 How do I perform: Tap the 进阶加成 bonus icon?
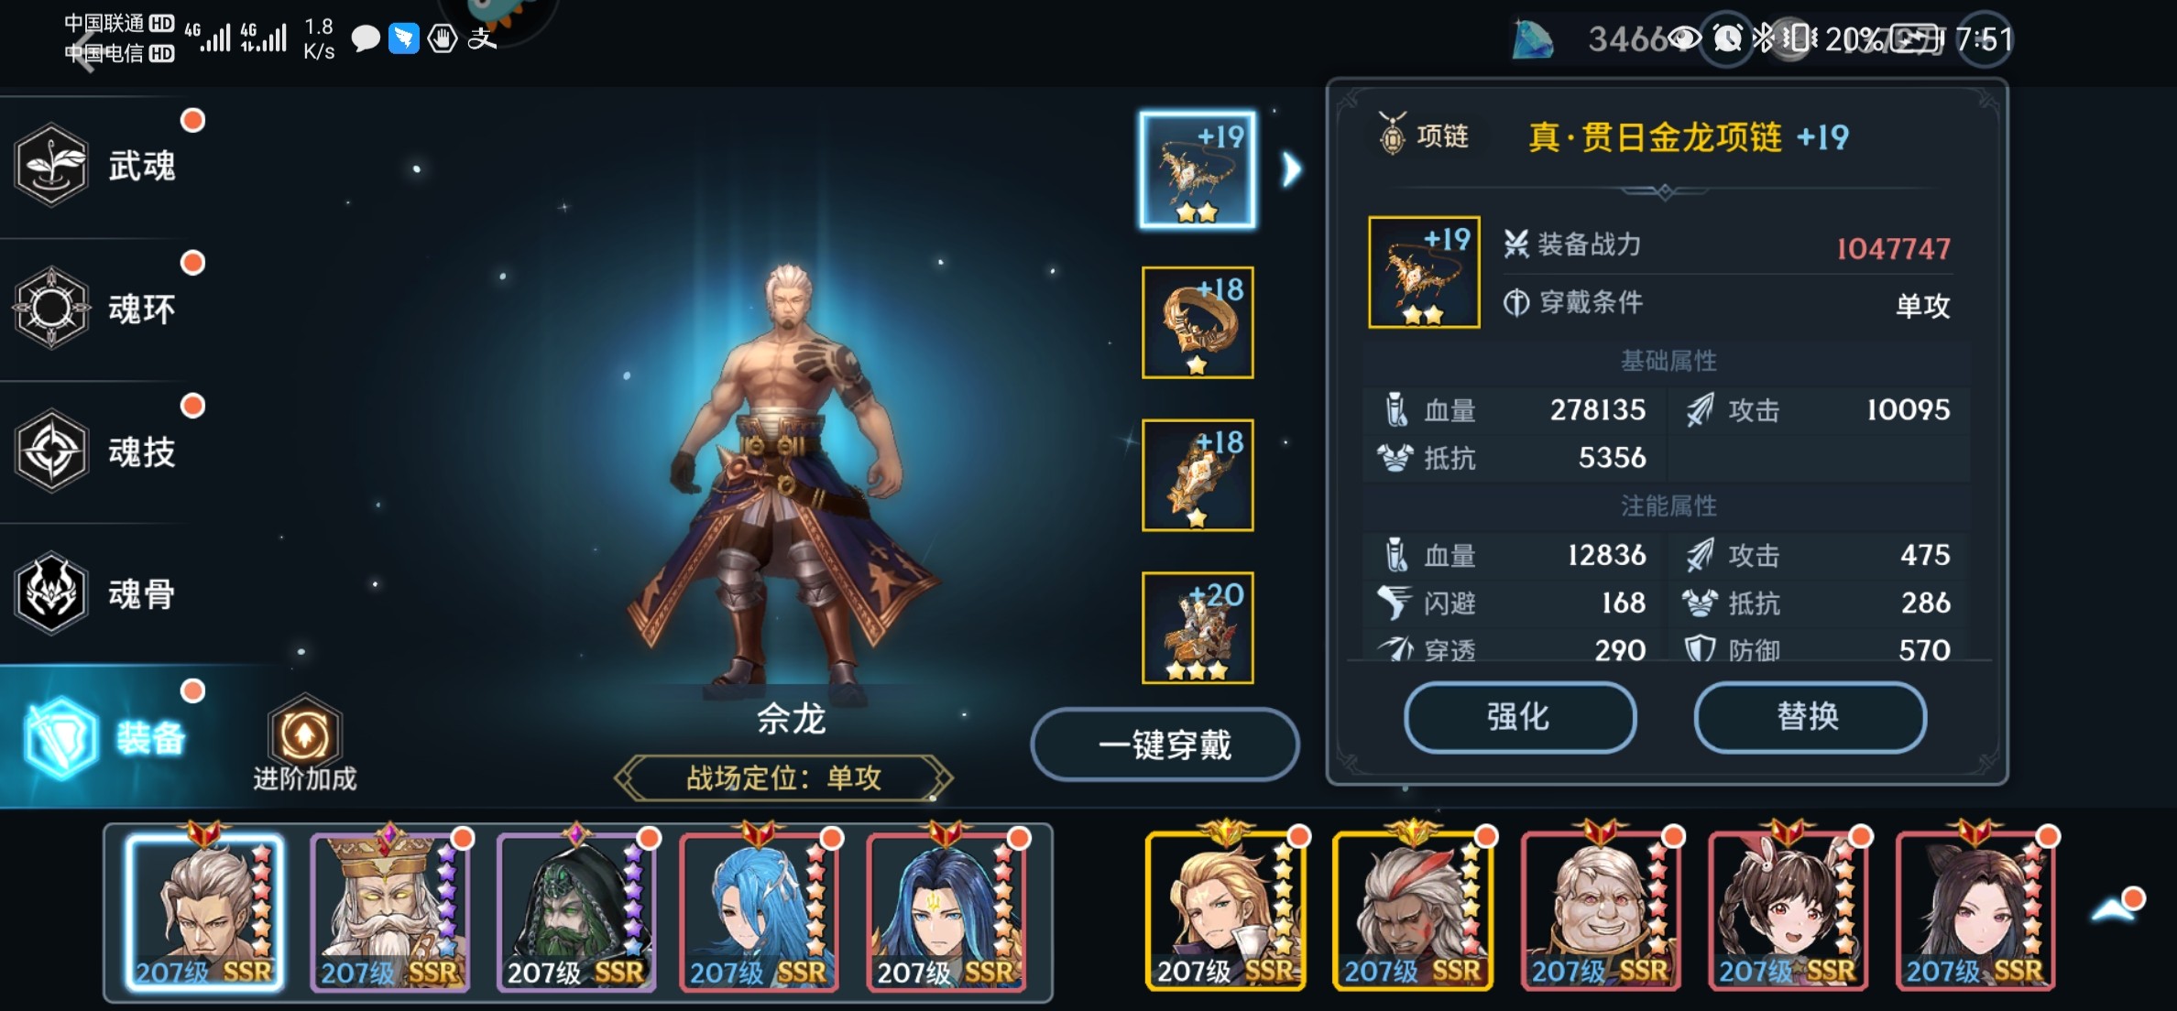(305, 734)
